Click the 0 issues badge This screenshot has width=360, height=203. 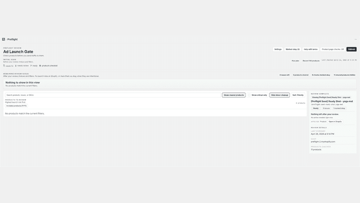(x=326, y=108)
